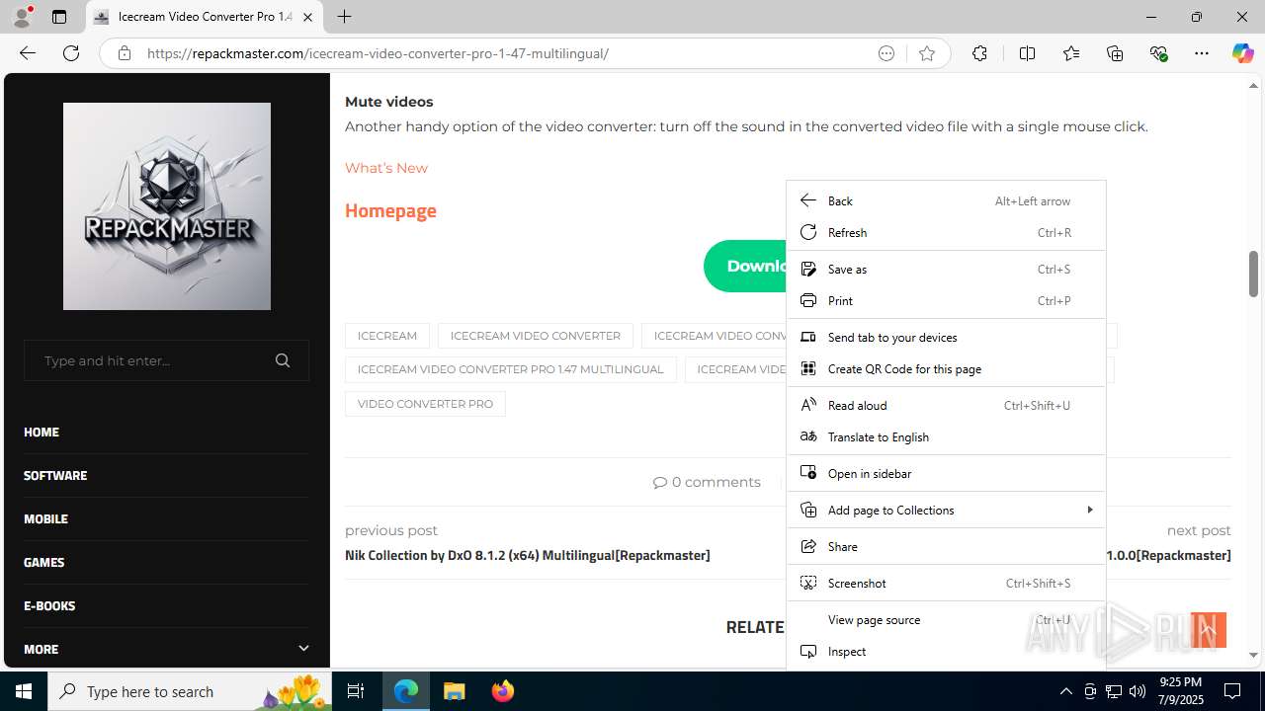The height and width of the screenshot is (711, 1265).
Task: Close the Icecream Video Converter tab
Action: pos(307,17)
